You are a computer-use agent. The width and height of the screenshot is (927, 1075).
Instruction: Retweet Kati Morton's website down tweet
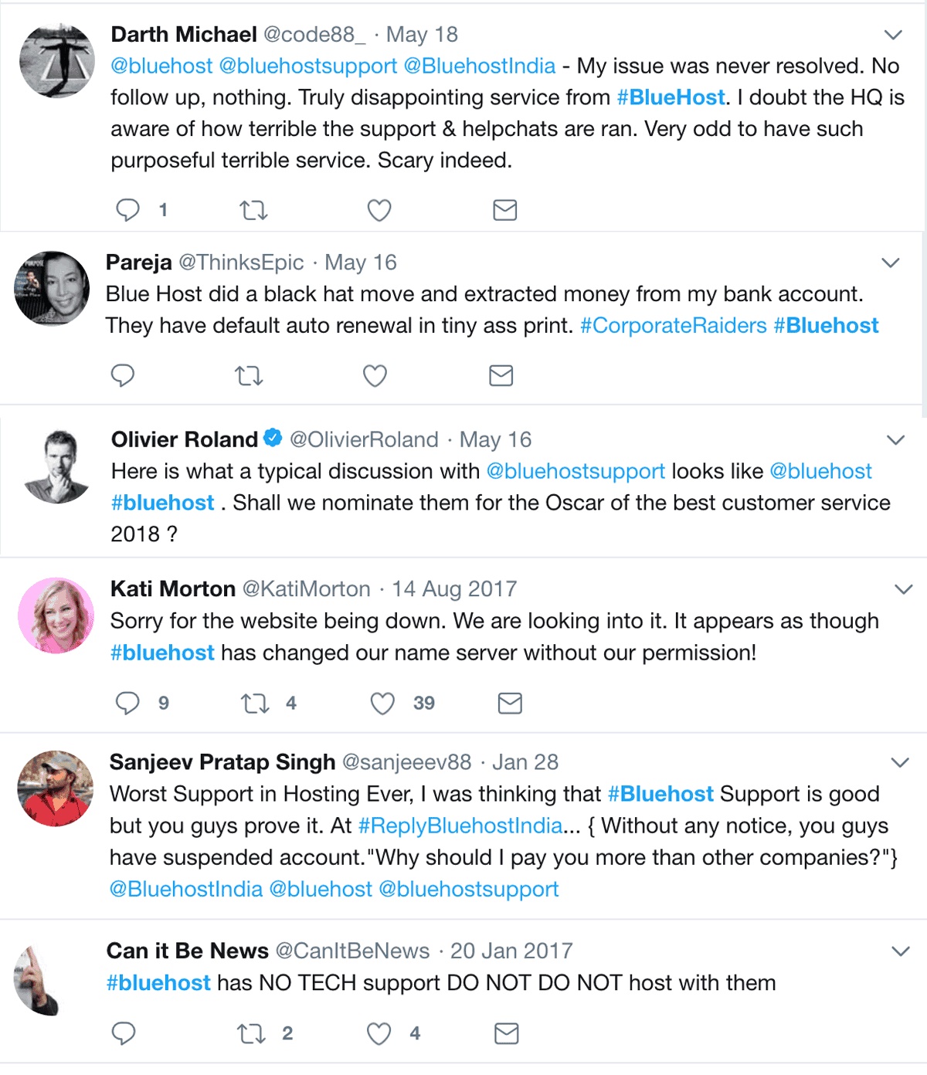pyautogui.click(x=254, y=704)
